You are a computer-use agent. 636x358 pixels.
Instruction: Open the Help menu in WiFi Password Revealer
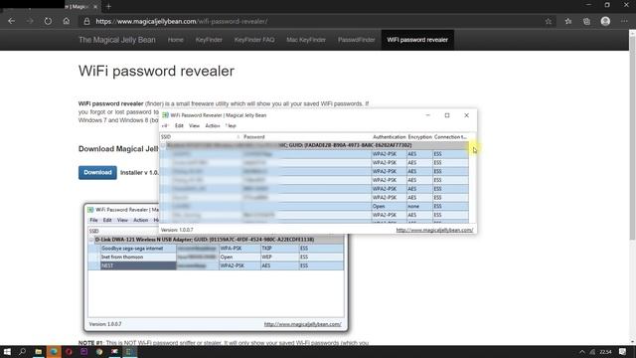point(231,126)
